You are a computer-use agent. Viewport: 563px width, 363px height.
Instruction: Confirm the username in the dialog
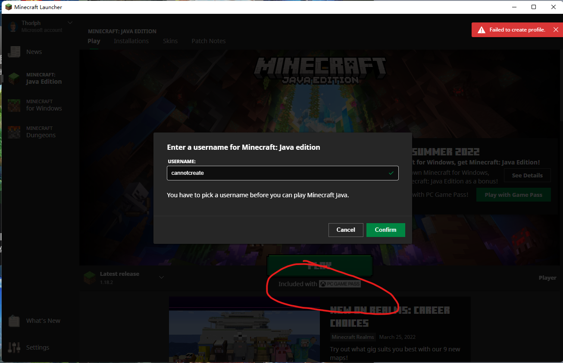click(x=385, y=230)
